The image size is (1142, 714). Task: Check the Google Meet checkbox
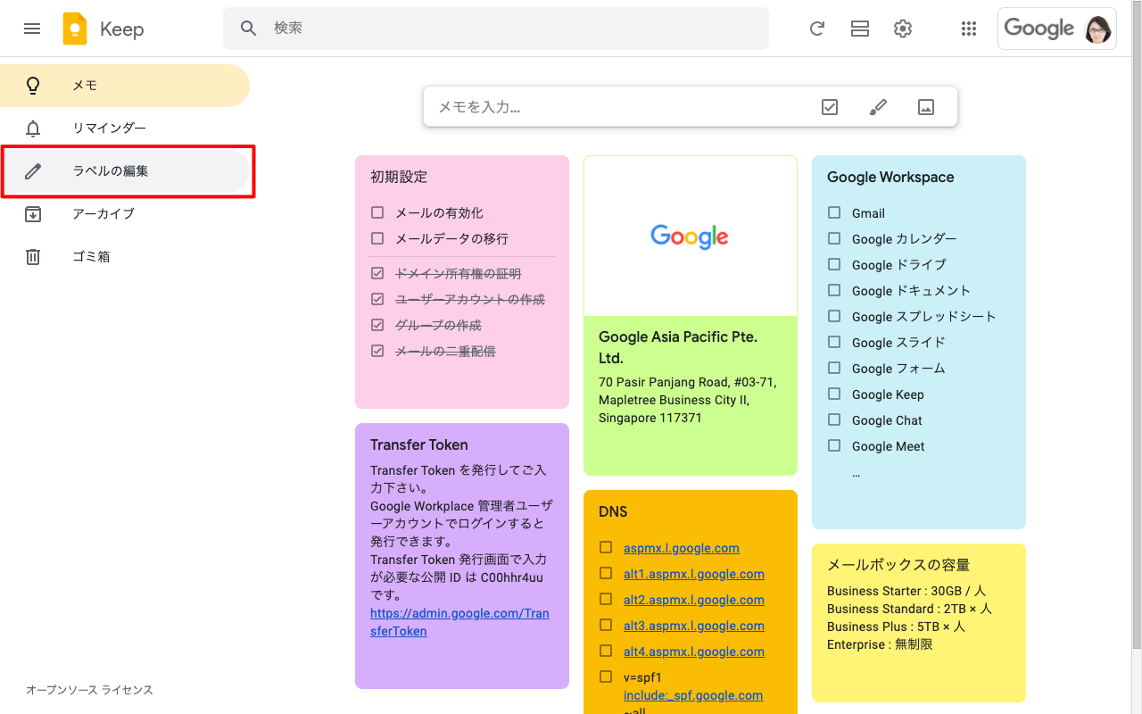pyautogui.click(x=834, y=445)
